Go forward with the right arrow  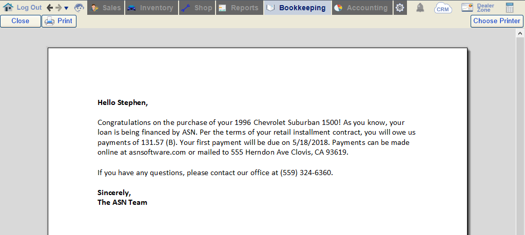(59, 8)
